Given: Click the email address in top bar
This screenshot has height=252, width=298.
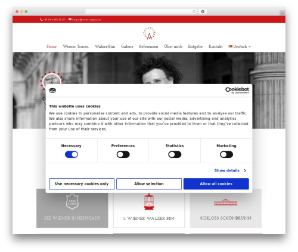Looking at the screenshot, I should click(x=86, y=20).
